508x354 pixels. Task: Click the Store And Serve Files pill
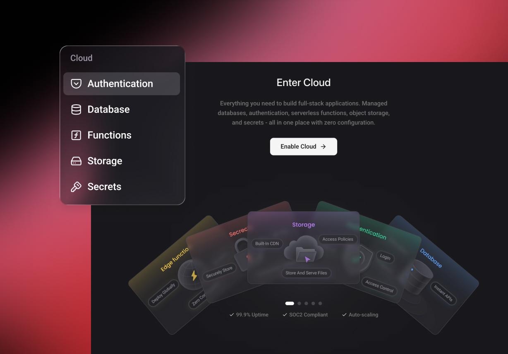[306, 273]
